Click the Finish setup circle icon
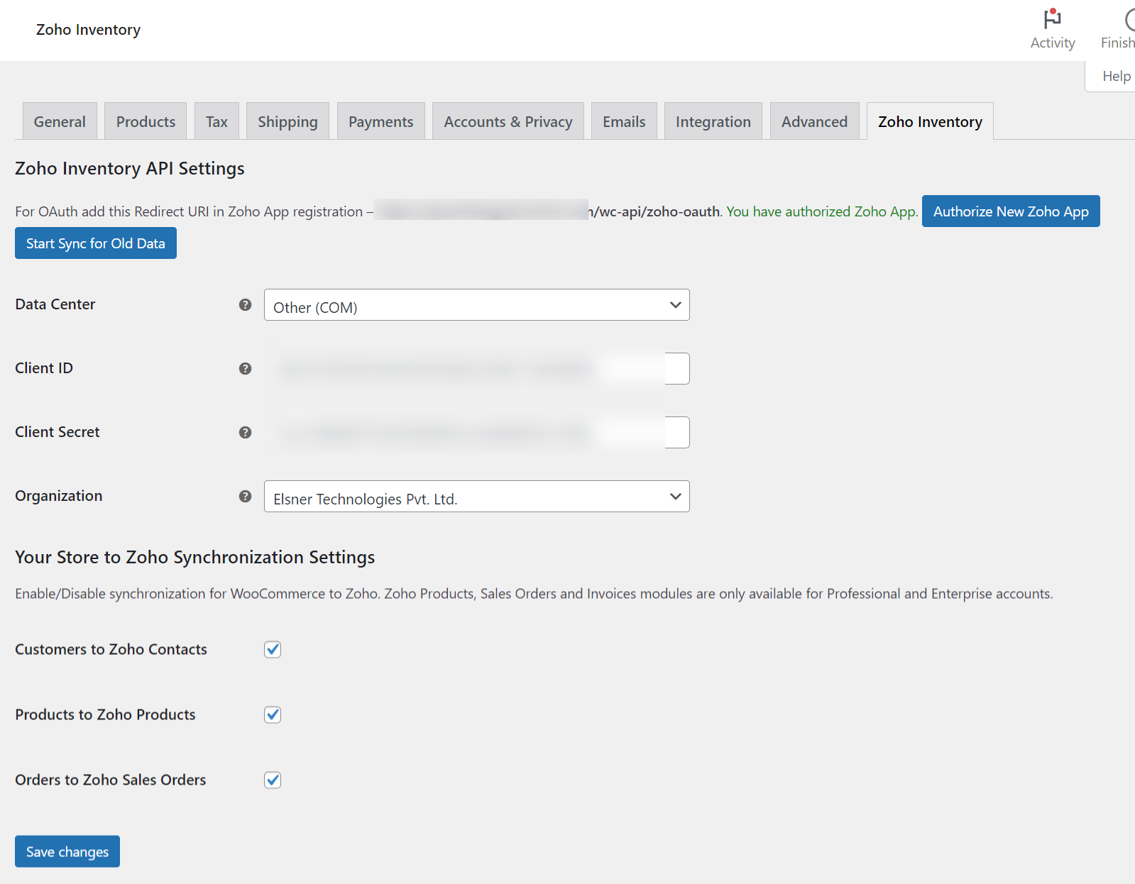This screenshot has width=1135, height=884. [1129, 19]
